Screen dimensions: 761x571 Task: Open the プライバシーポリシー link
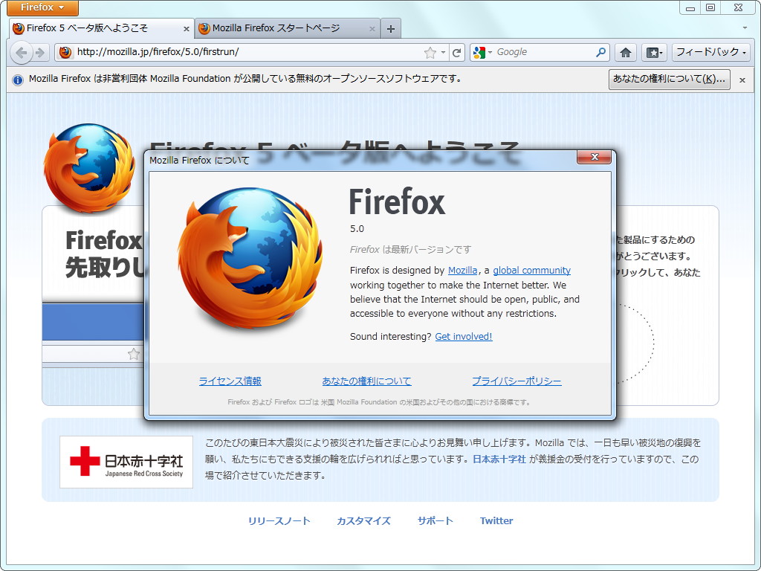coord(518,381)
